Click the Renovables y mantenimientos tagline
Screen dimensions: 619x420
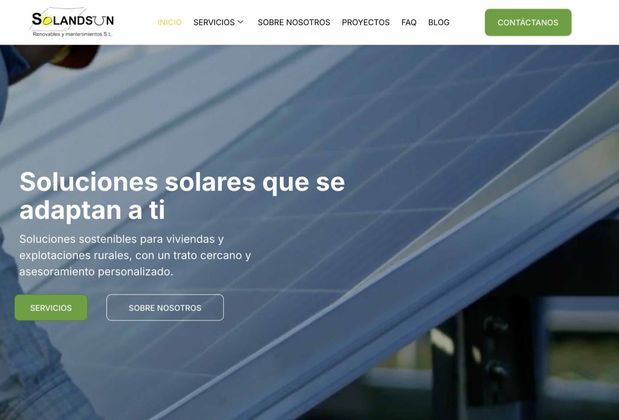coord(73,34)
